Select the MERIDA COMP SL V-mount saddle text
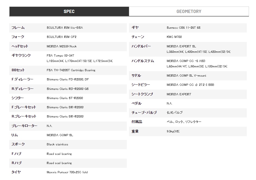This screenshot has height=180, width=256. point(186,76)
